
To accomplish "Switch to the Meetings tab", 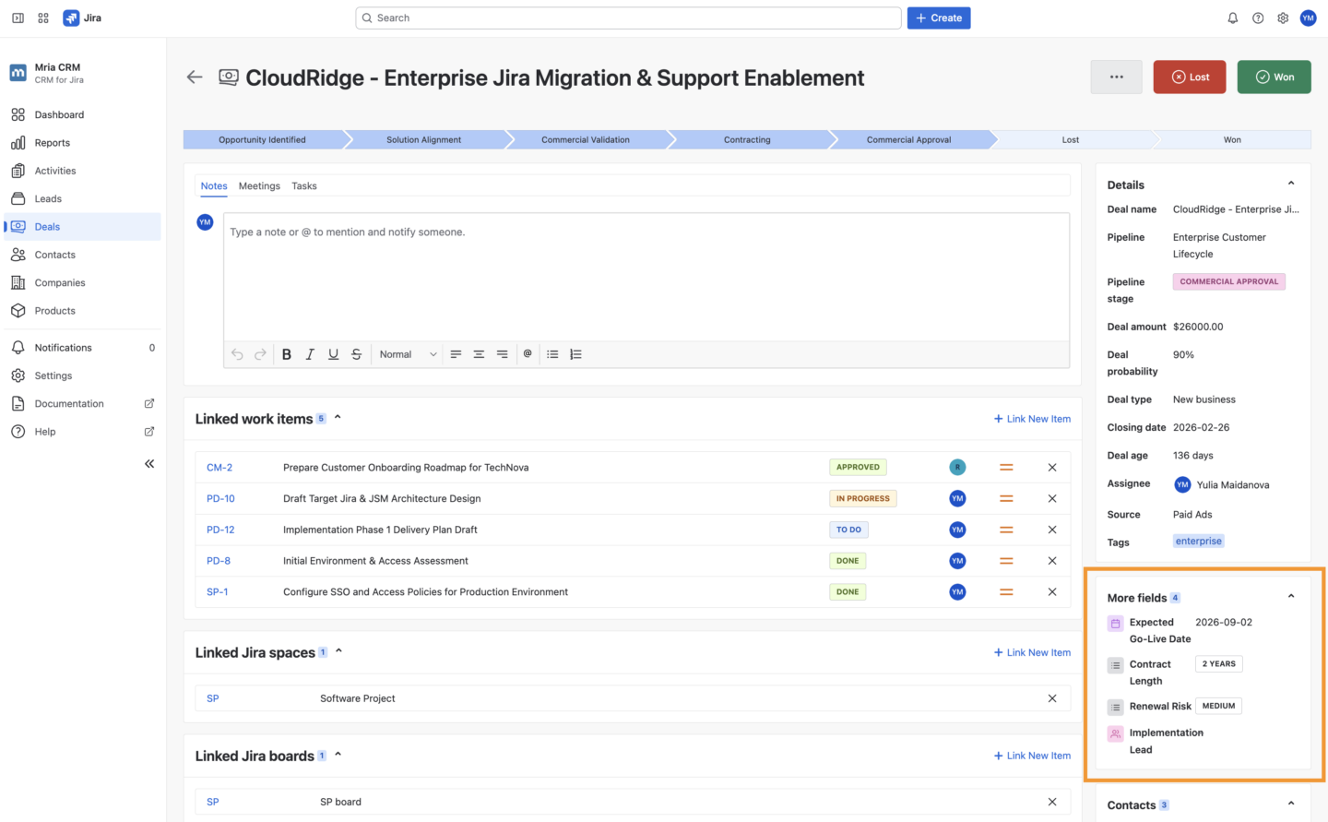I will pos(259,186).
